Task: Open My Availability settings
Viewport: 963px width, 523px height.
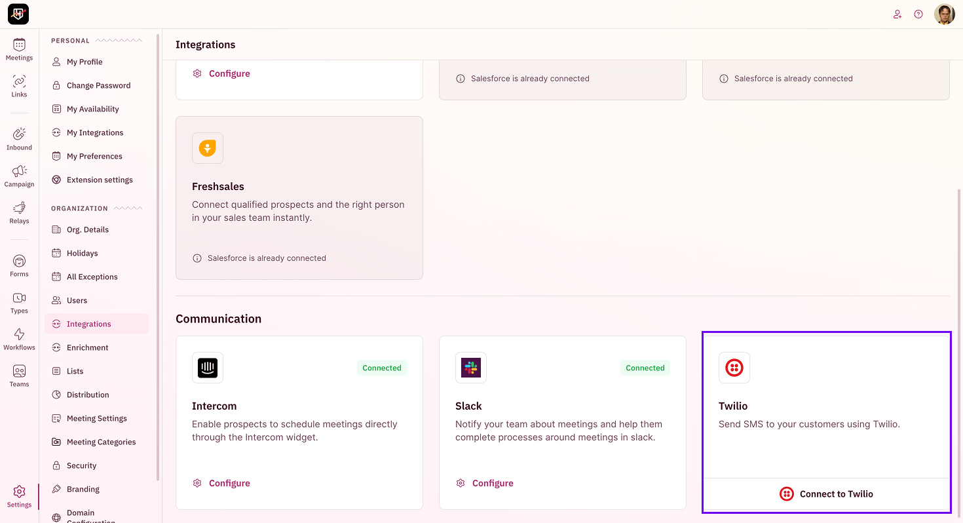Action: tap(97, 109)
